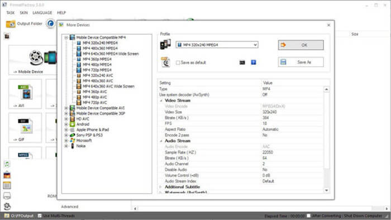Select MP4 320x240 AVC preset

tap(98, 75)
